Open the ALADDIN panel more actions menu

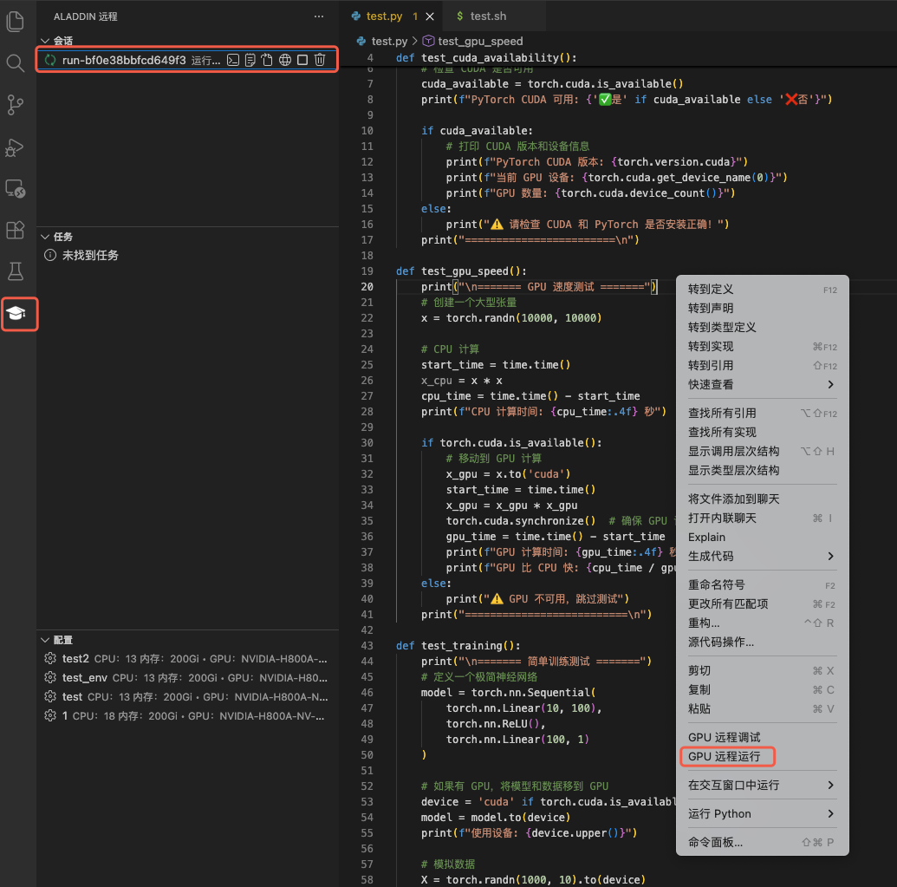pos(319,16)
